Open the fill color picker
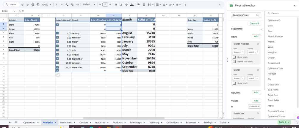Image resolution: width=299 pixels, height=128 pixels. click(x=139, y=4)
